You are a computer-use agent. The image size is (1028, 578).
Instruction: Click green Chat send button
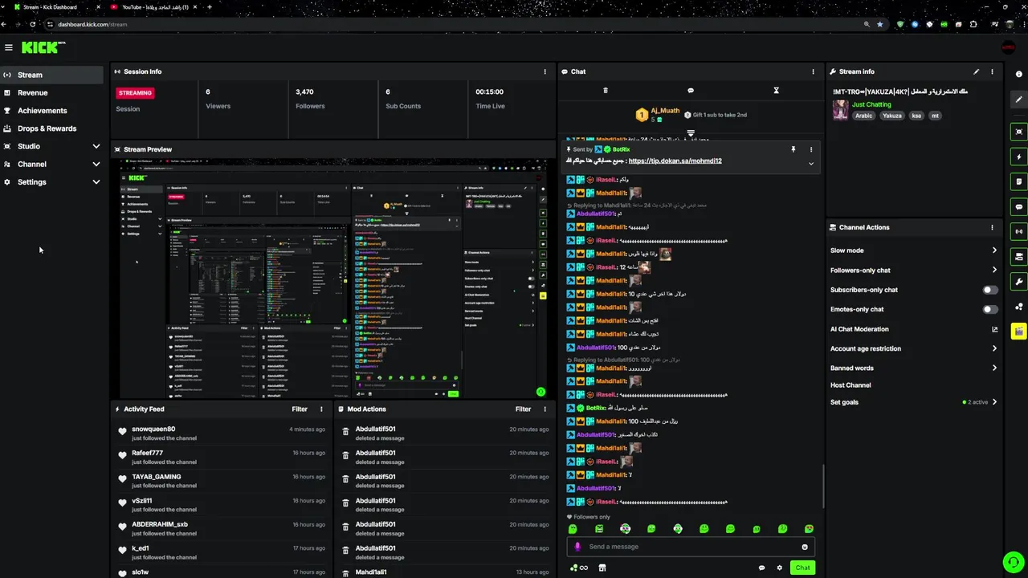click(x=802, y=568)
